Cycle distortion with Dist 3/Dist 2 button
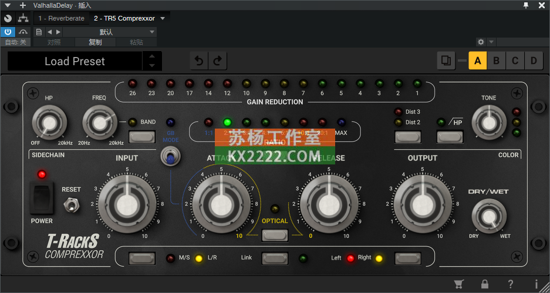Viewport: 550px width, 293px height. click(407, 136)
